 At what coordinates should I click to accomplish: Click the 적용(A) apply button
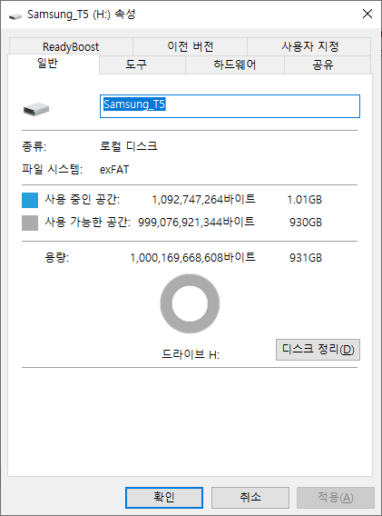[x=336, y=498]
